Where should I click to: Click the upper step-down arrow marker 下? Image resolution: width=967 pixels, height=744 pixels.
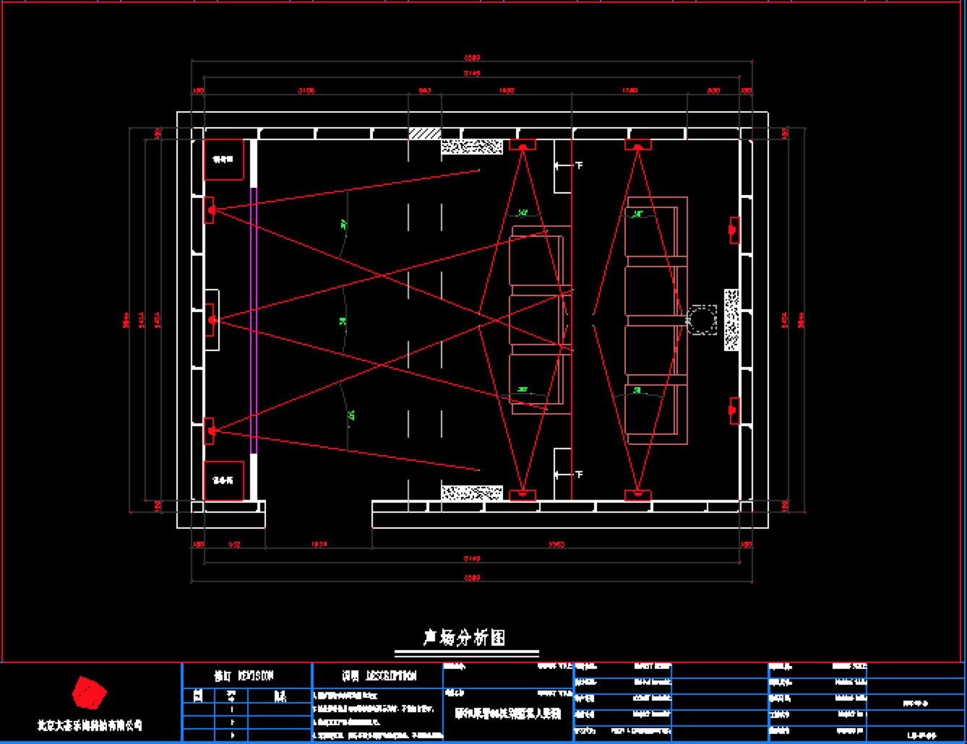570,166
